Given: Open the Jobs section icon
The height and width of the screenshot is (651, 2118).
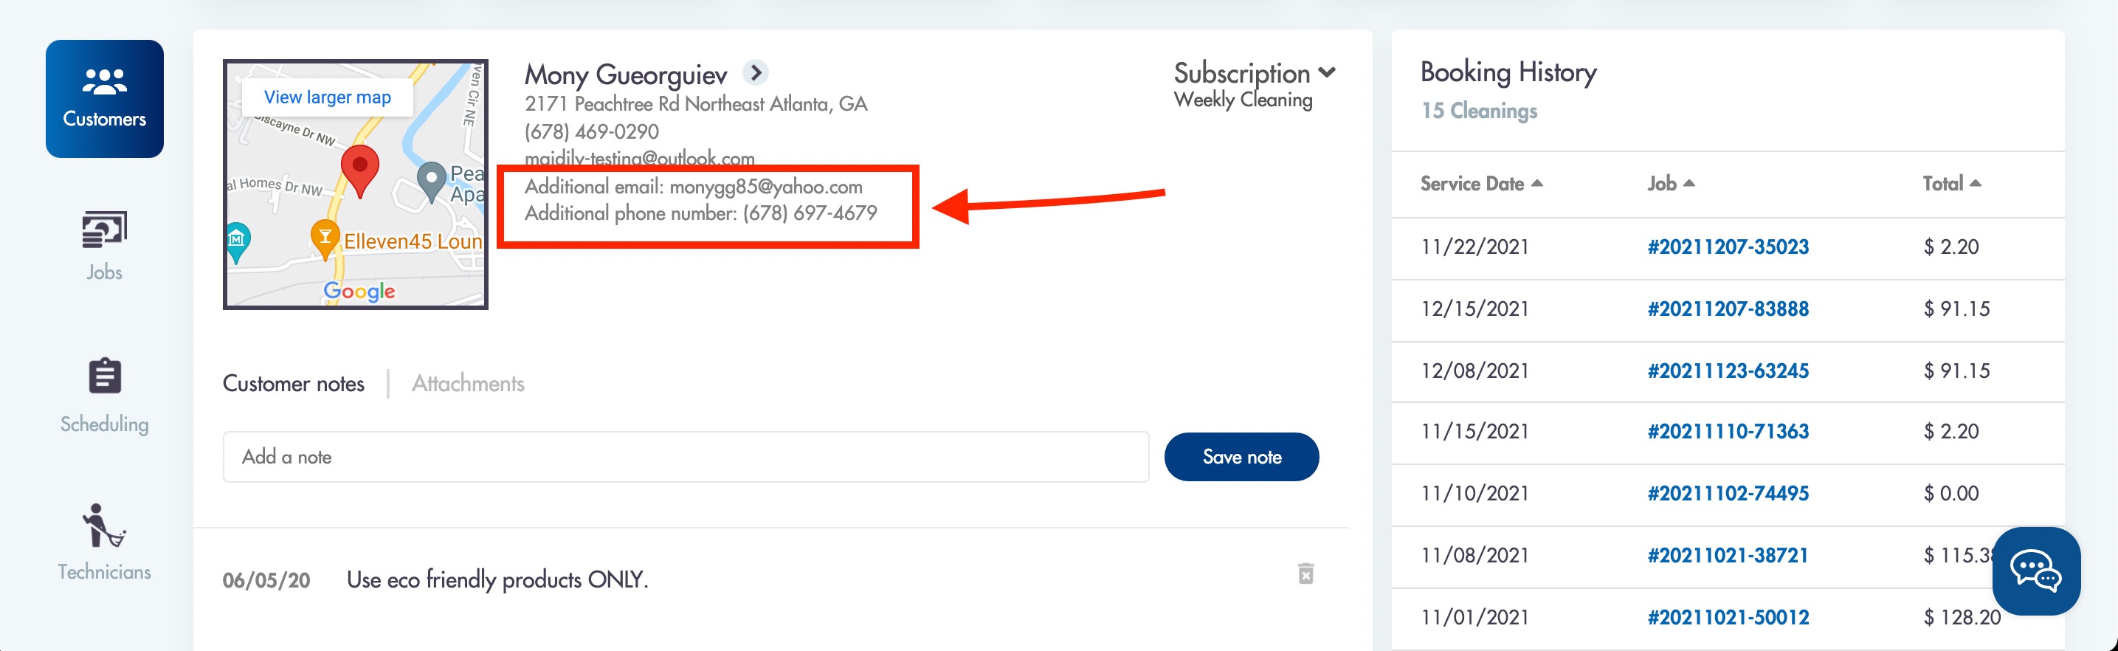Looking at the screenshot, I should point(104,230).
